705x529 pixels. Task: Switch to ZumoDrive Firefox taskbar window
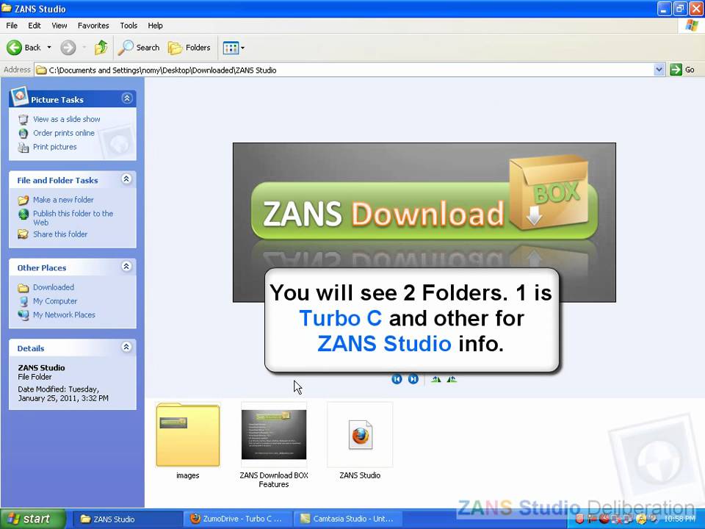(237, 519)
